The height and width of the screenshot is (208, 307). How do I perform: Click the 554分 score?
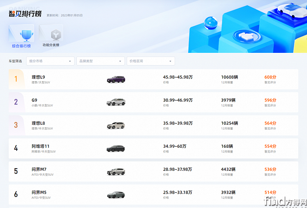(x=271, y=146)
